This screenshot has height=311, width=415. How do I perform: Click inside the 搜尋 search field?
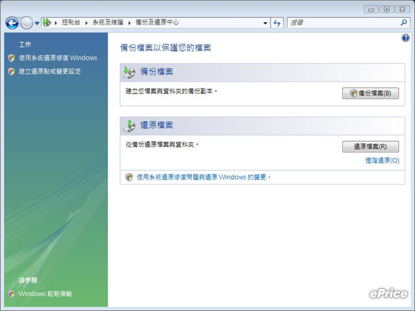pyautogui.click(x=343, y=23)
